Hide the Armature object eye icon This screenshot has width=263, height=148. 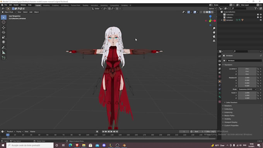click(x=261, y=20)
